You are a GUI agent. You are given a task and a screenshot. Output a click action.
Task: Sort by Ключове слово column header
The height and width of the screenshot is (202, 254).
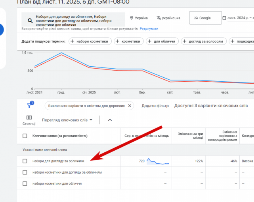point(60,136)
